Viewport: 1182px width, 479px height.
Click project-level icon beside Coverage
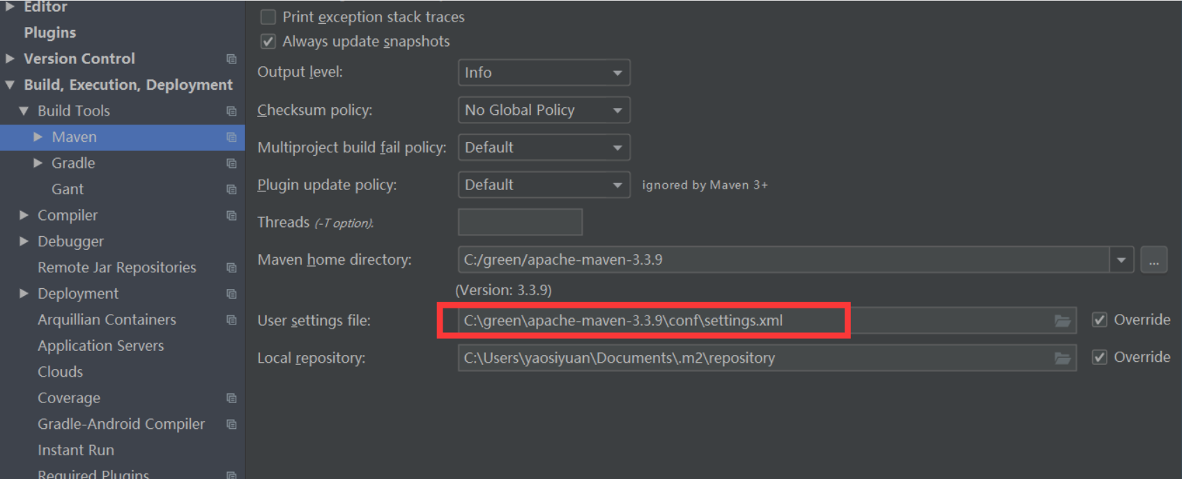click(x=231, y=398)
